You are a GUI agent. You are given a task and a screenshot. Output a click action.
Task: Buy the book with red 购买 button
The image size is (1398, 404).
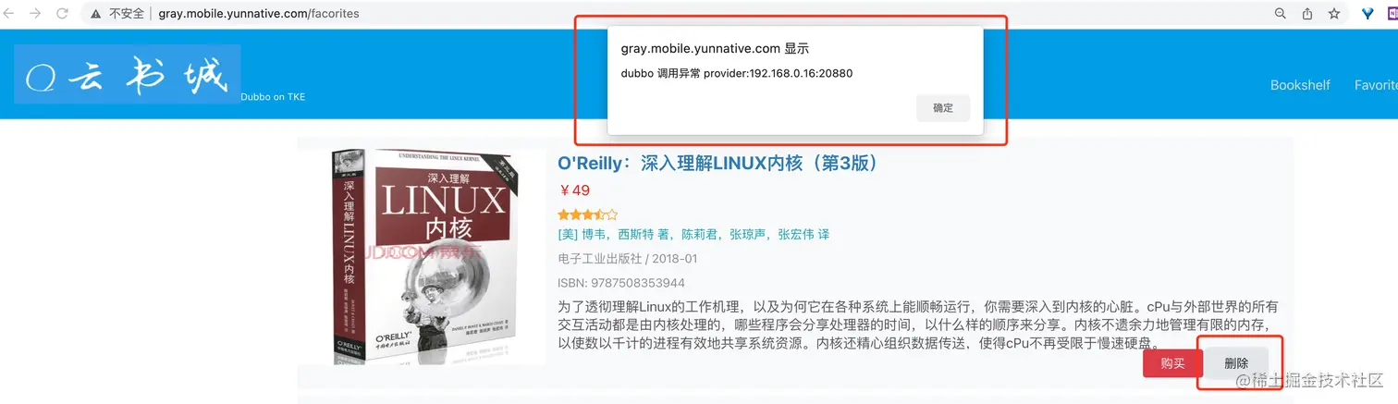tap(1172, 363)
